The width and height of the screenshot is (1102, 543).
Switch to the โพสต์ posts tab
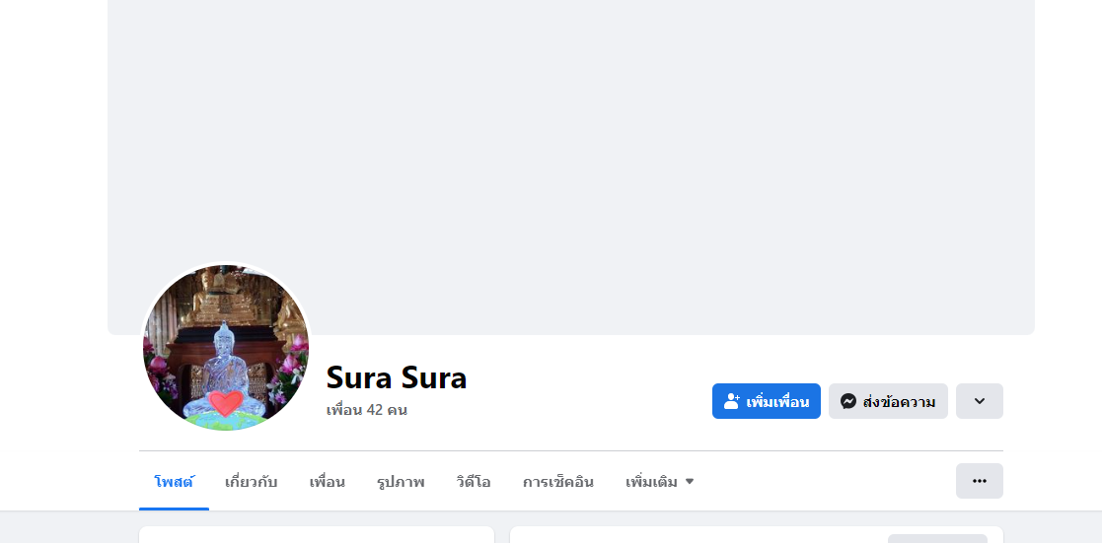pyautogui.click(x=174, y=482)
